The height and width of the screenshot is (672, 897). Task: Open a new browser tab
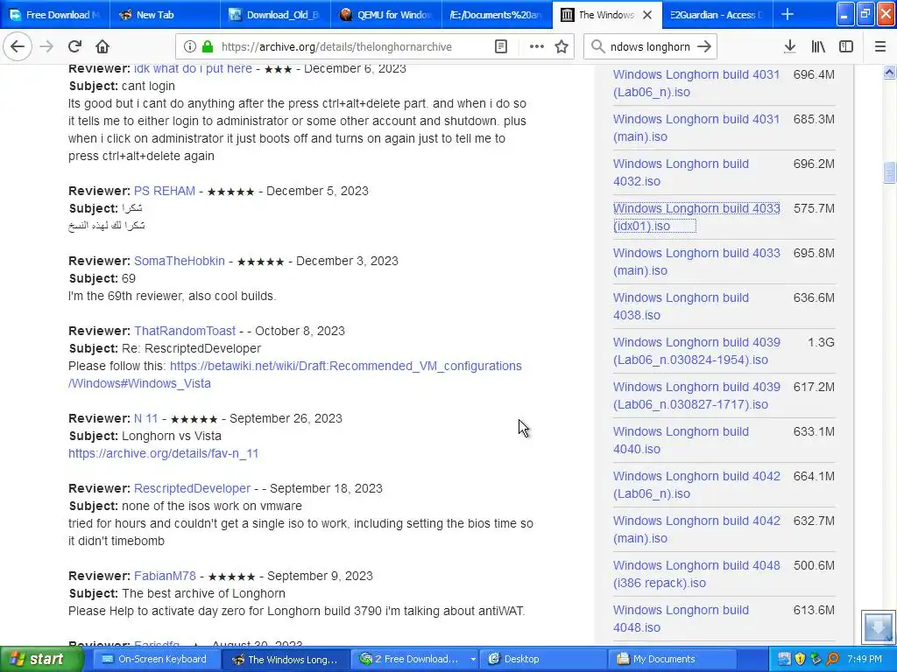(x=788, y=14)
